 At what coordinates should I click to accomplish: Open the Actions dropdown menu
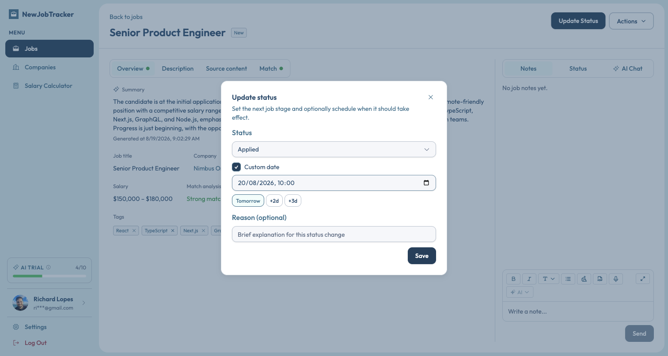point(631,21)
